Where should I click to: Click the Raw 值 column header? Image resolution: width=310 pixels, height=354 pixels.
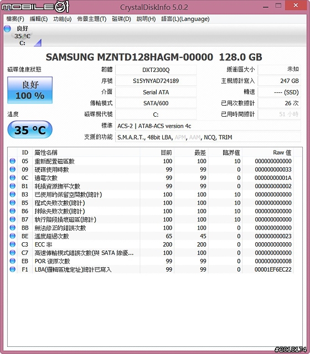268,153
